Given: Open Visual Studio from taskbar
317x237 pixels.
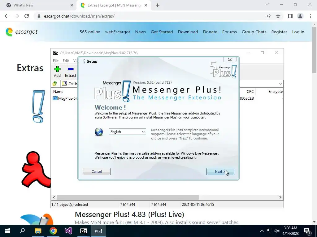Looking at the screenshot, I should 68,231.
